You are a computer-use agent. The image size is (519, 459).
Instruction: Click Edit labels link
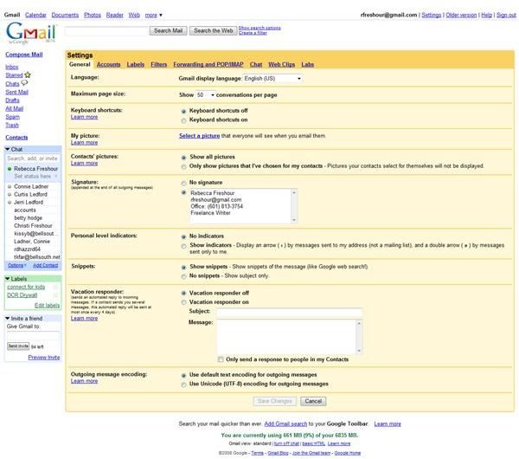point(47,305)
